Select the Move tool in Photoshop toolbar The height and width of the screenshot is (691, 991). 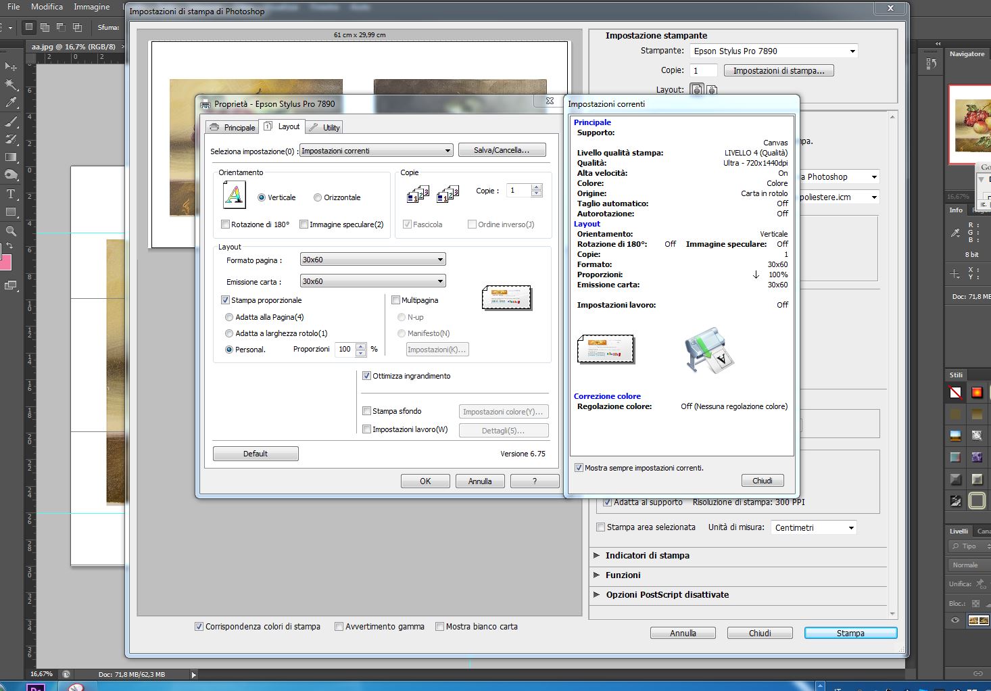[x=11, y=66]
